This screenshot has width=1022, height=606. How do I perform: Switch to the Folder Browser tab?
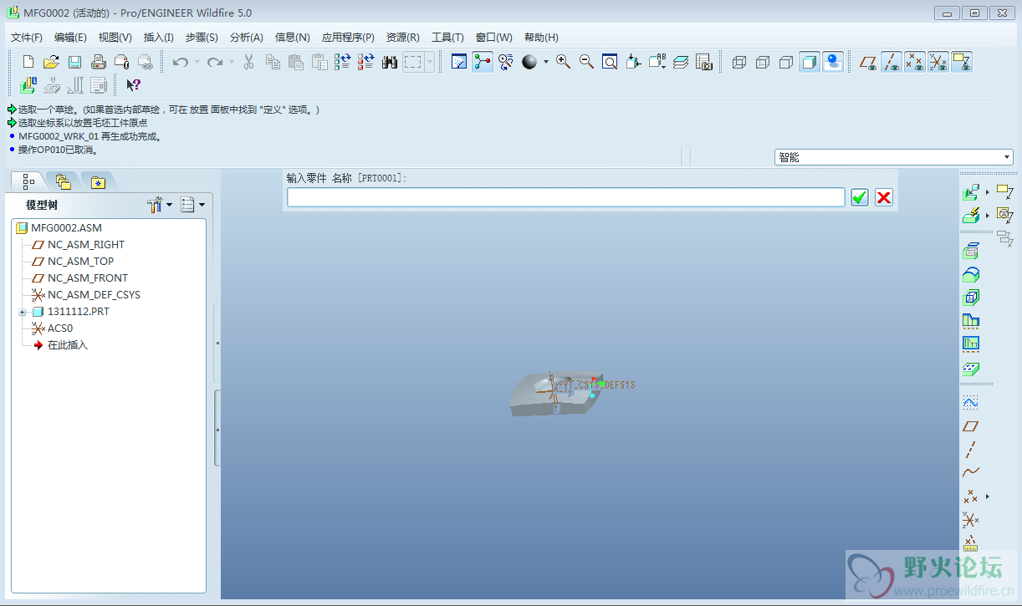[x=63, y=181]
